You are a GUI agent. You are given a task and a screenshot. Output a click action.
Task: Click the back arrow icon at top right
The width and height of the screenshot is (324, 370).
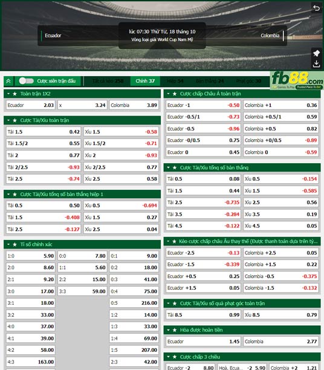tap(316, 8)
